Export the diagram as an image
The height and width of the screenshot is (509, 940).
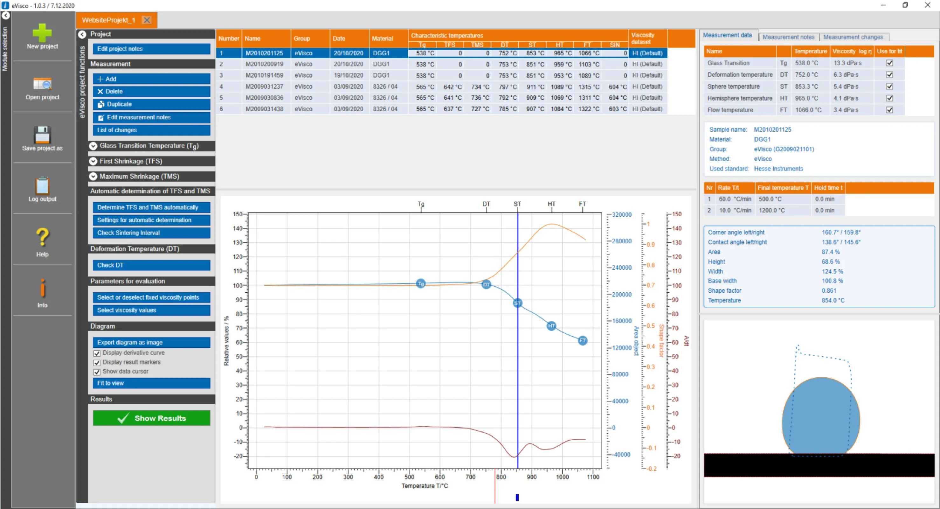151,342
